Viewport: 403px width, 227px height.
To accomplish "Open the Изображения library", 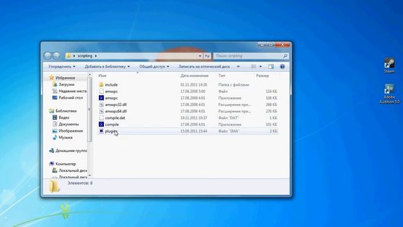I will point(71,131).
